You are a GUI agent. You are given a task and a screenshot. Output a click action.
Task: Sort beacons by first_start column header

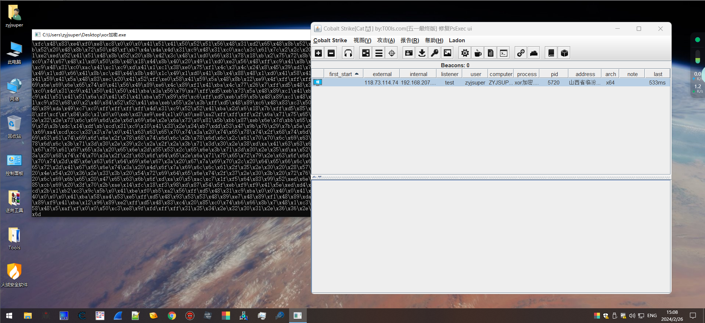click(x=343, y=74)
